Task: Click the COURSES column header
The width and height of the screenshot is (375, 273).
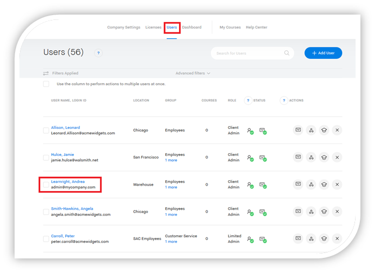Action: pyautogui.click(x=209, y=100)
